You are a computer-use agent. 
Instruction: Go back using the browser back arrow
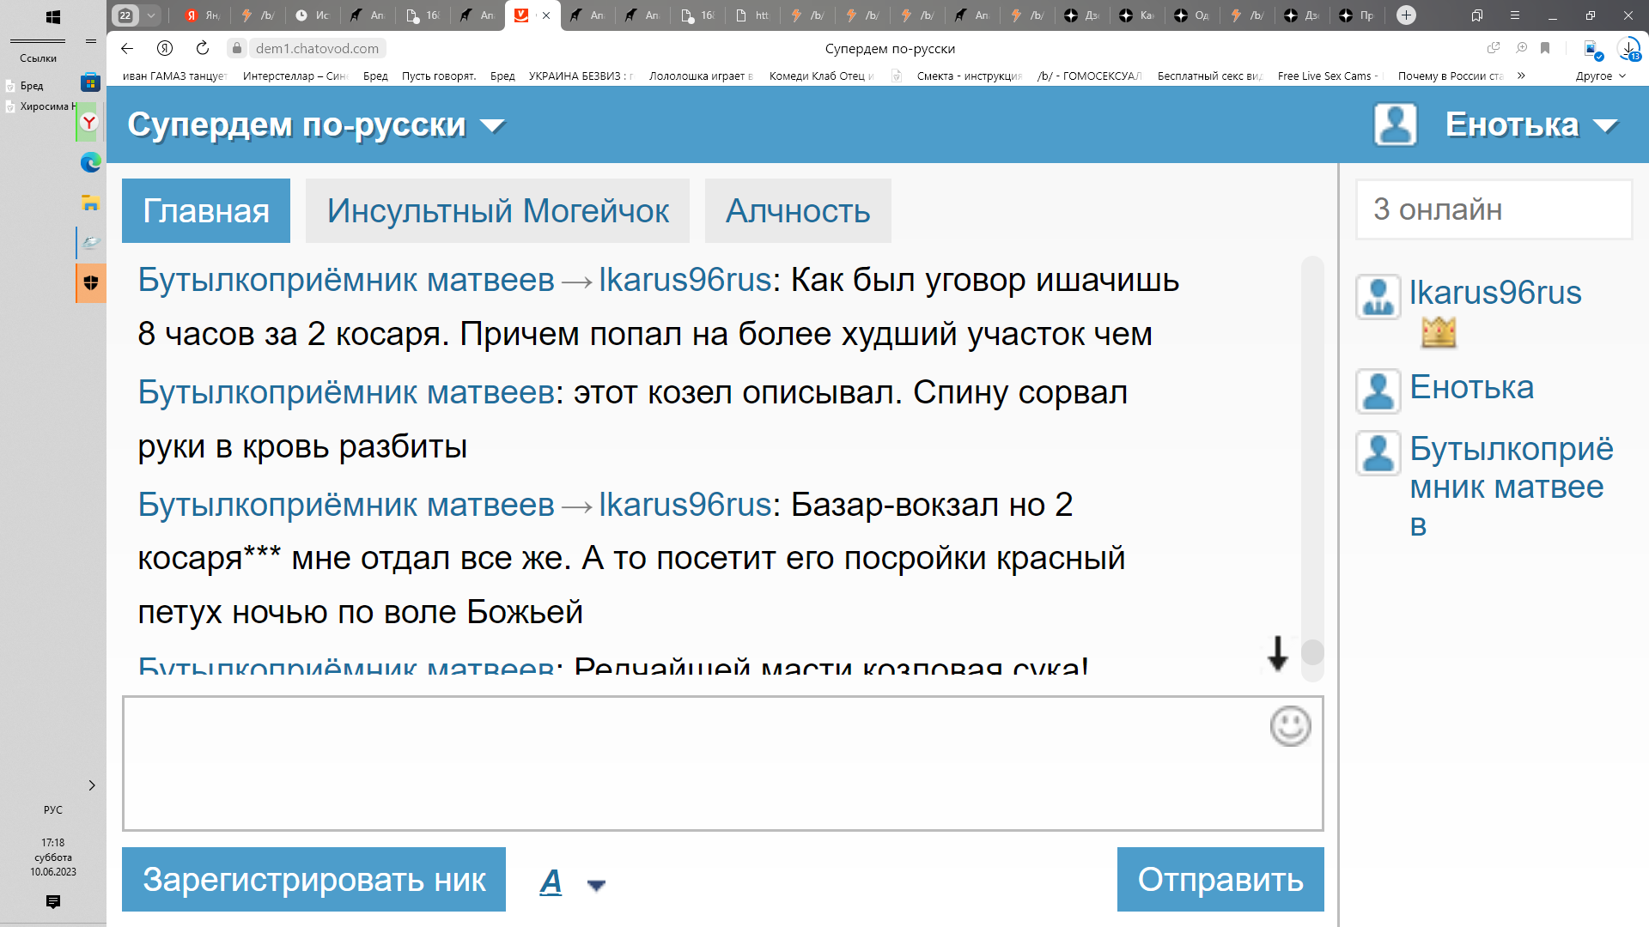tap(127, 48)
